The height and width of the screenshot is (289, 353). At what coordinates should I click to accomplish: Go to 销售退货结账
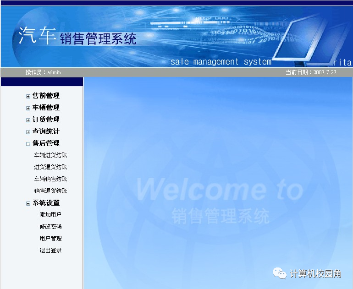[50, 191]
